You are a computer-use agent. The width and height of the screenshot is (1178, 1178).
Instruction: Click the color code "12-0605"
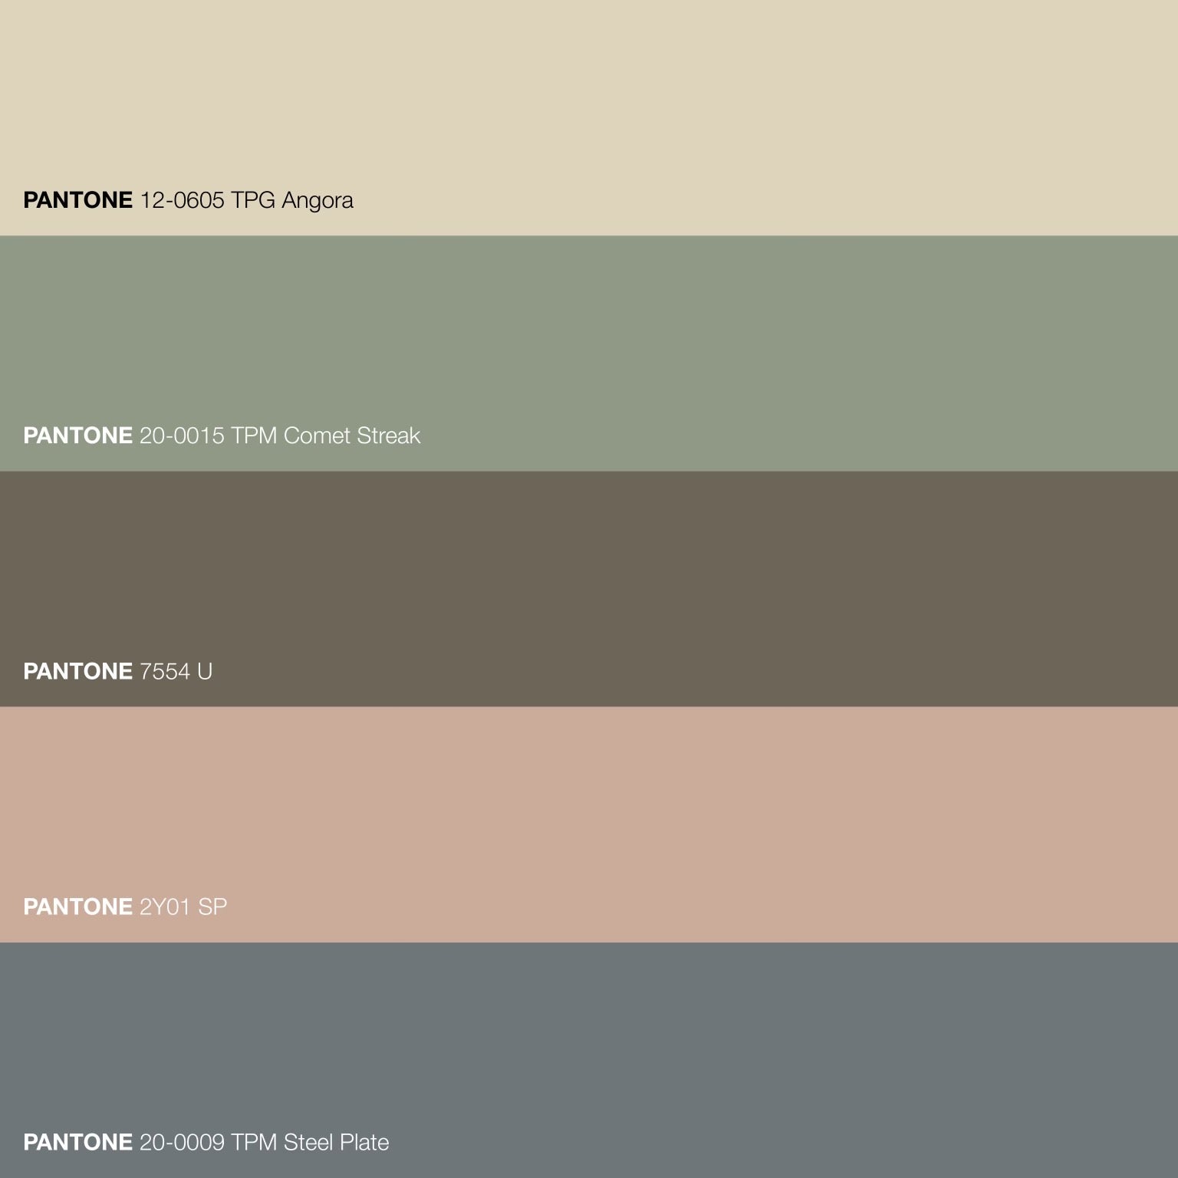coord(182,200)
